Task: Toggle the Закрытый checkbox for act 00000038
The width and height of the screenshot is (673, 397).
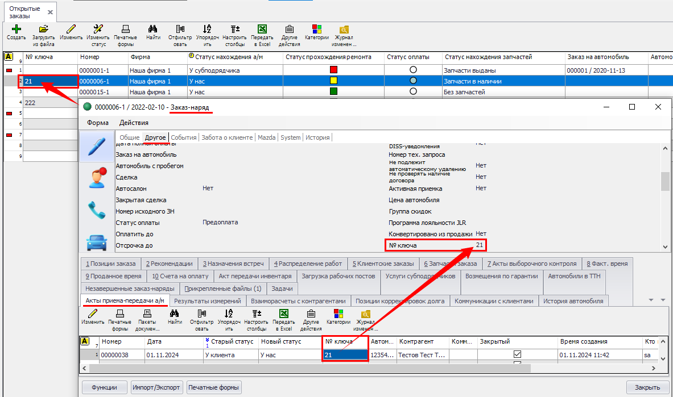Action: coord(517,355)
